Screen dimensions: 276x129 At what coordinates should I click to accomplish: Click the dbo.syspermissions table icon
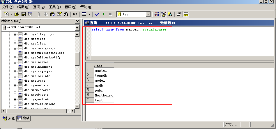20,104
